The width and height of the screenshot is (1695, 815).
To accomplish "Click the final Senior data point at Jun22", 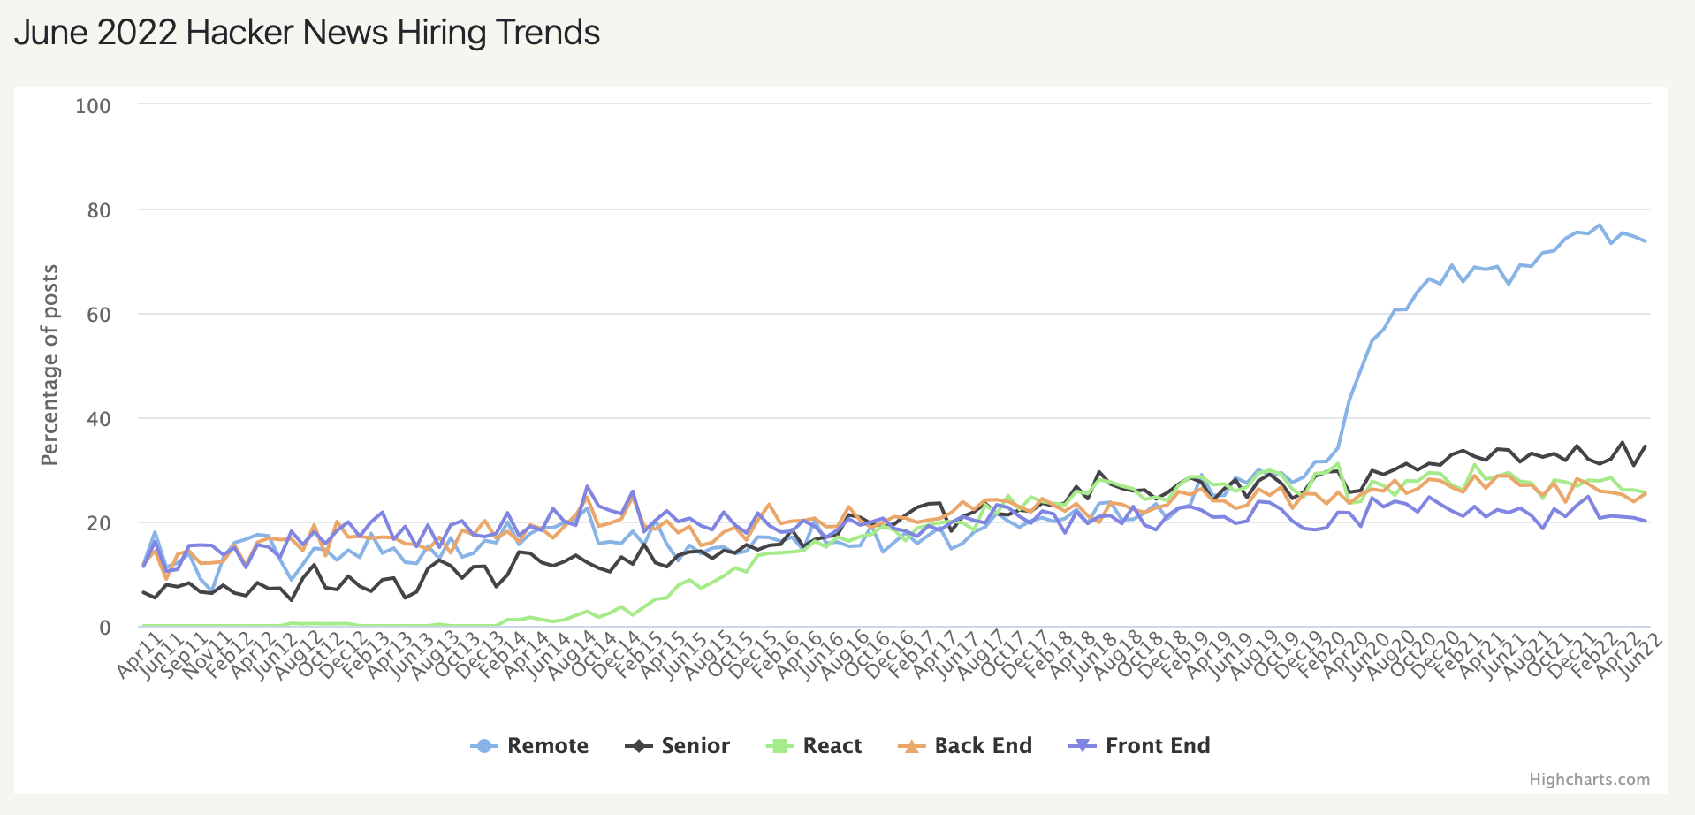I will pos(1645,446).
